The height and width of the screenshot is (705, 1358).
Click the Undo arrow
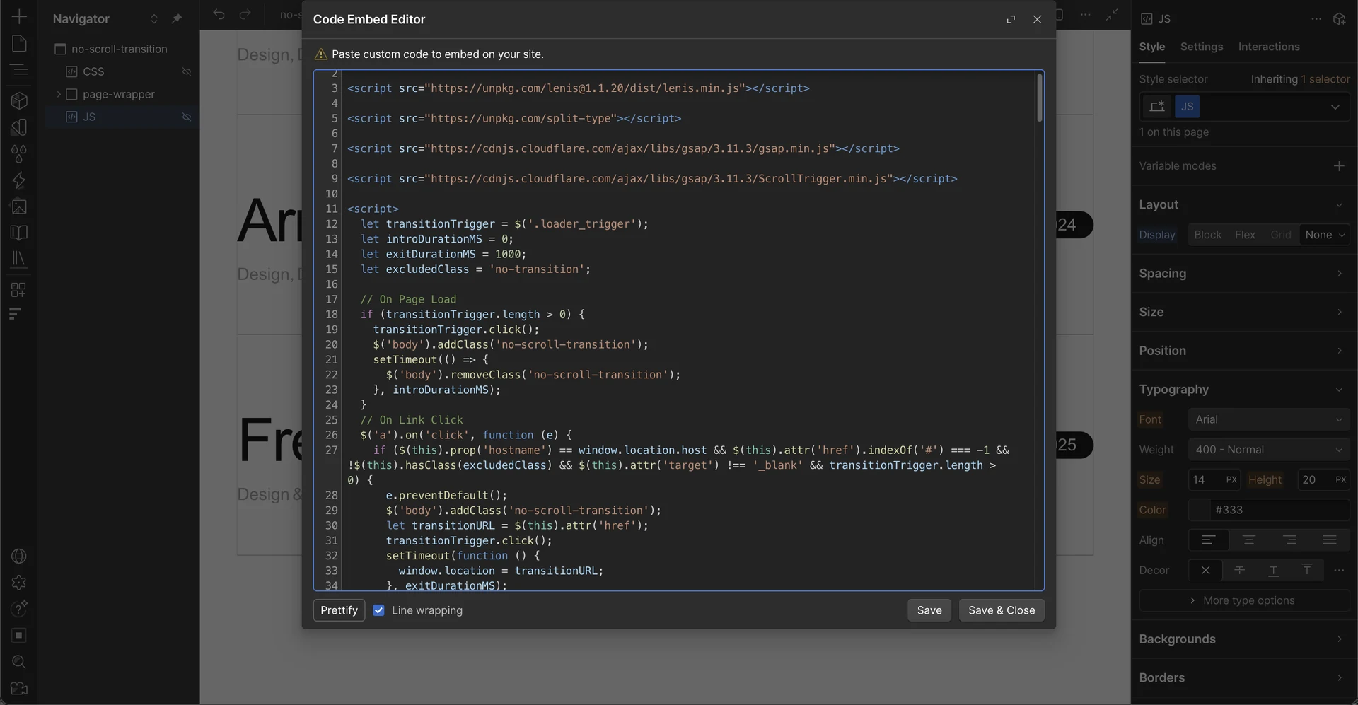tap(219, 15)
